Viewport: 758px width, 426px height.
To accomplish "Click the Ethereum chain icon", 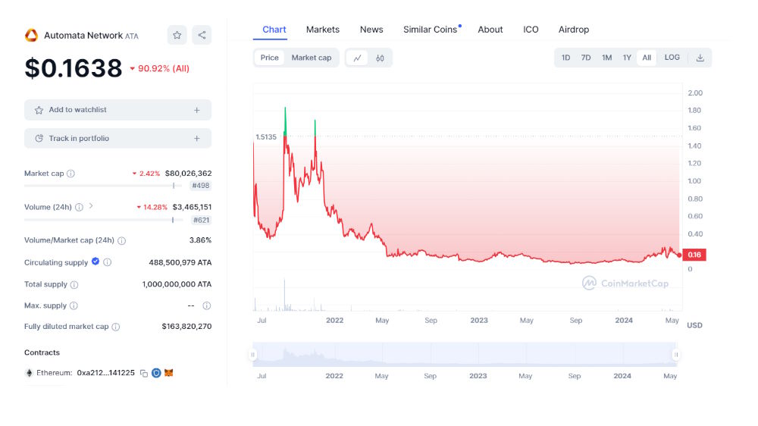I will 29,373.
